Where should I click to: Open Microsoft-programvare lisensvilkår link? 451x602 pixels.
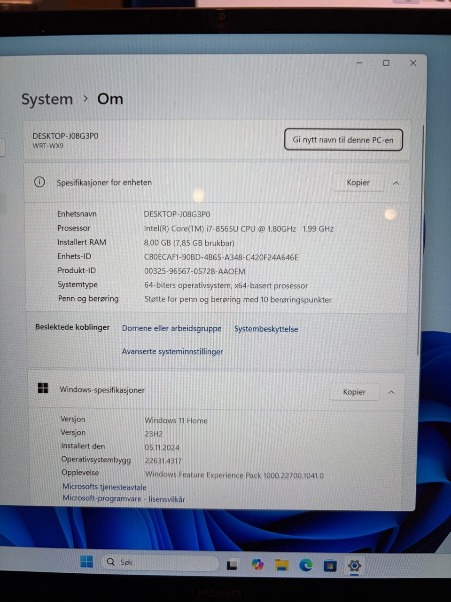point(124,499)
